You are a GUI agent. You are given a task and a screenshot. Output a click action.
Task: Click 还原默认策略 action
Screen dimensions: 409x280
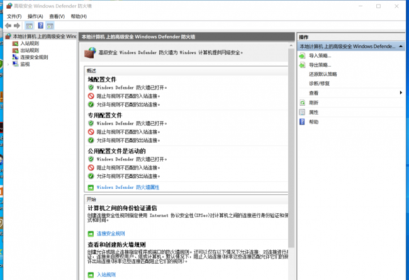click(323, 74)
